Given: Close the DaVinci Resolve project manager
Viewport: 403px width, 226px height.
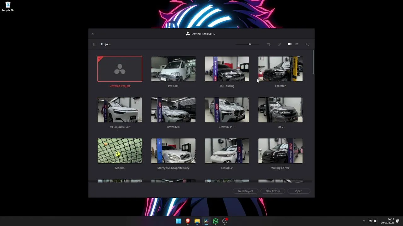Looking at the screenshot, I should click(x=93, y=34).
